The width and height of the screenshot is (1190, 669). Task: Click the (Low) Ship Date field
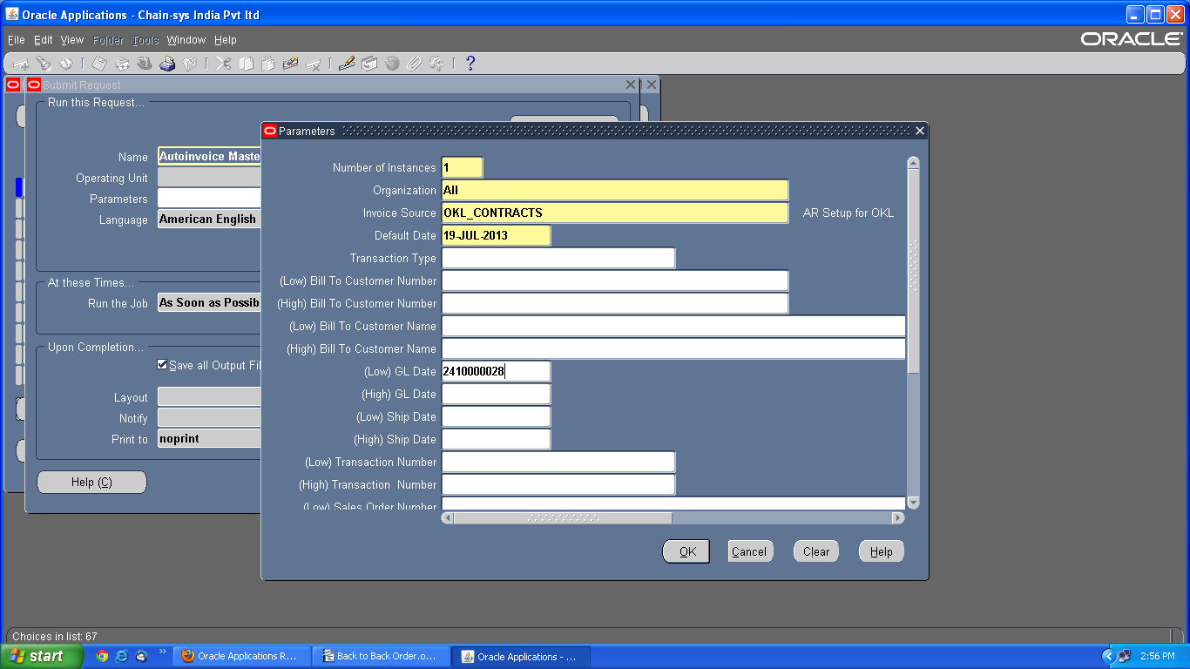pyautogui.click(x=496, y=416)
